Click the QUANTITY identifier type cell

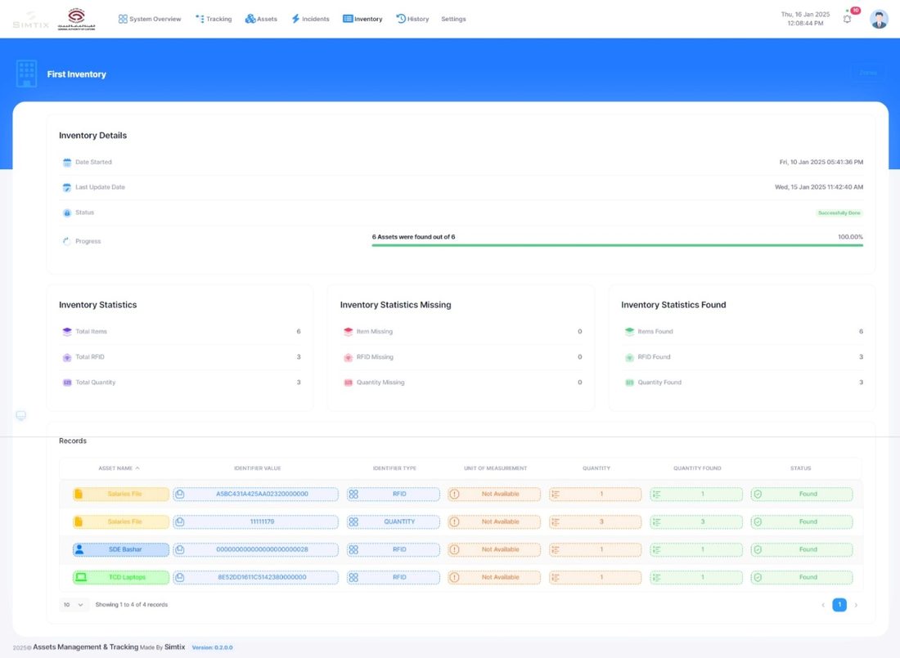(394, 522)
